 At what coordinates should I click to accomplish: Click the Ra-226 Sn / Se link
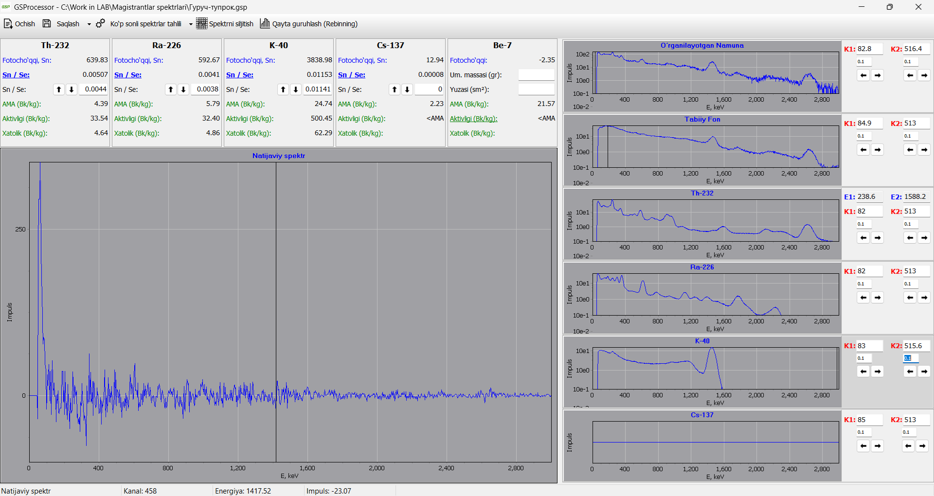coord(128,75)
